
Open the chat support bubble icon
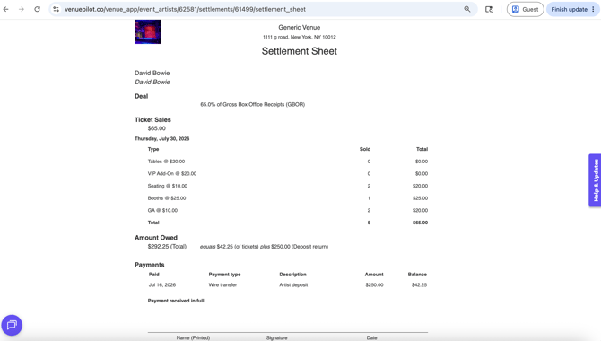tap(12, 325)
